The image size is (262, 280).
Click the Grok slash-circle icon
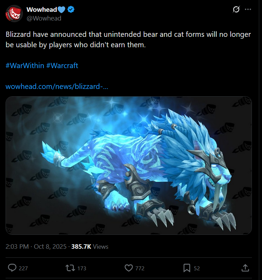point(236,9)
